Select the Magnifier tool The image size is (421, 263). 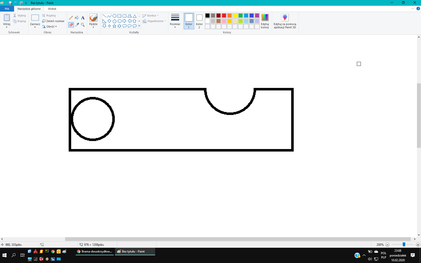(x=83, y=25)
